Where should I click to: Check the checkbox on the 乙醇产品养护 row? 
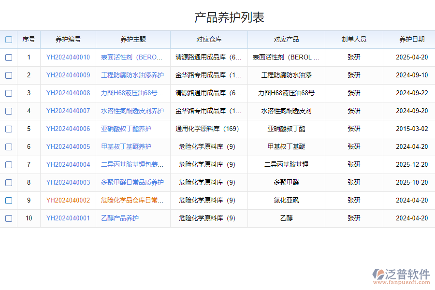[x=9, y=218]
